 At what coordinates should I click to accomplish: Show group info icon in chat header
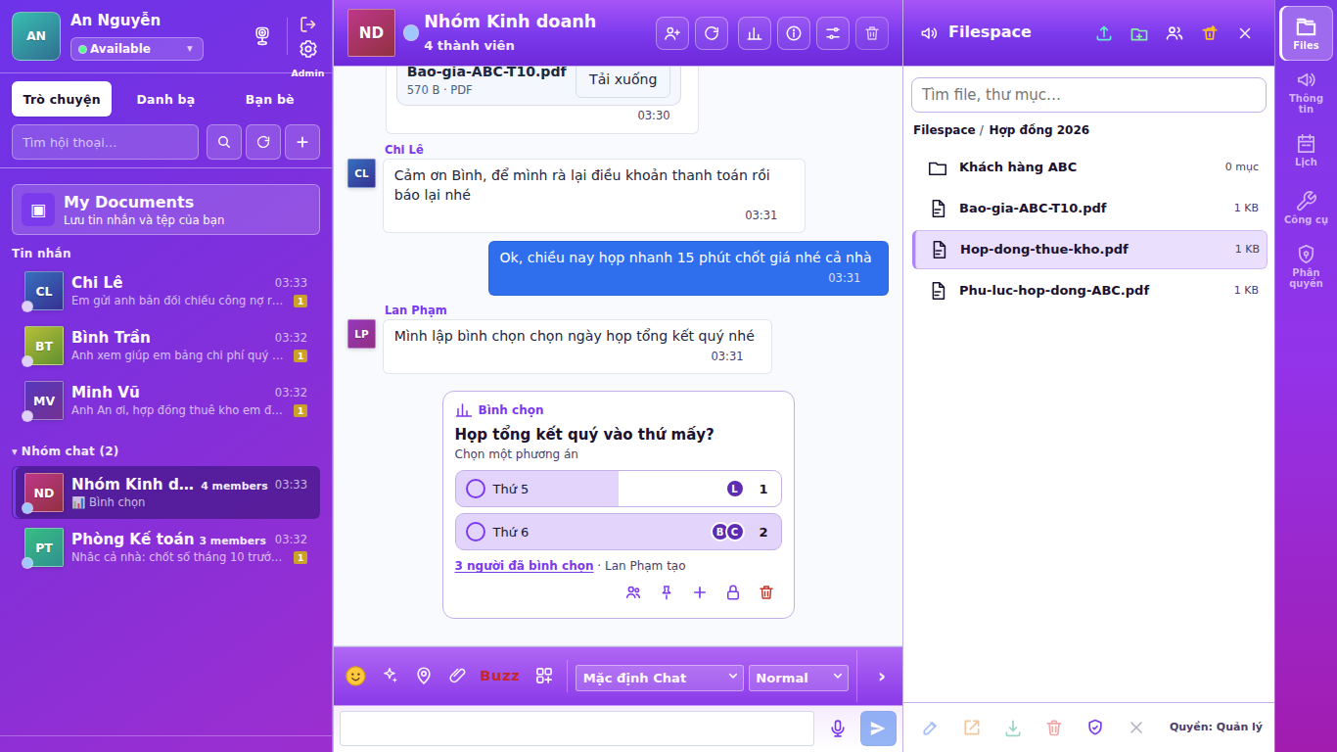pos(794,33)
